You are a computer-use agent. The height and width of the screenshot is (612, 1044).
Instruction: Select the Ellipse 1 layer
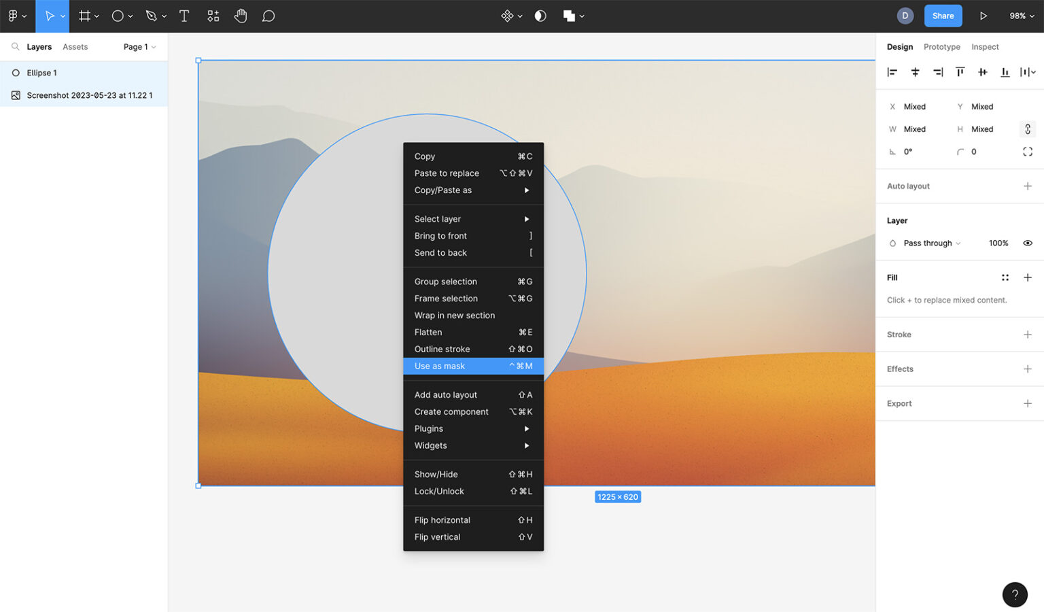pyautogui.click(x=42, y=73)
